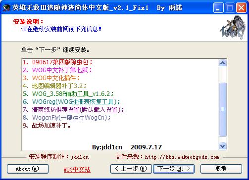This screenshot has height=180, width=249.
Task: Open the WOG中文站 link
Action: pos(77,170)
